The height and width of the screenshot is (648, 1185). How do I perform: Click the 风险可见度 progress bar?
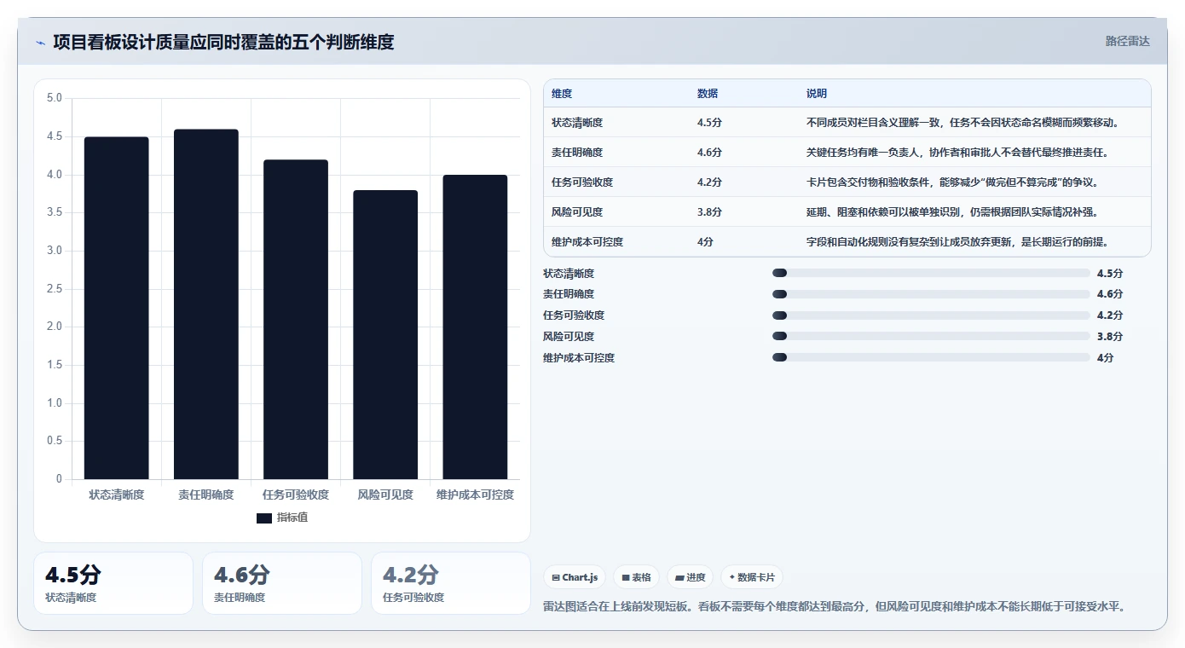click(x=931, y=337)
